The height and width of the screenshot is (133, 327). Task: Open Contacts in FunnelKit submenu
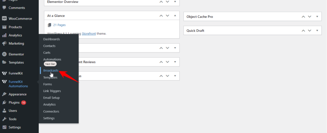(x=49, y=46)
